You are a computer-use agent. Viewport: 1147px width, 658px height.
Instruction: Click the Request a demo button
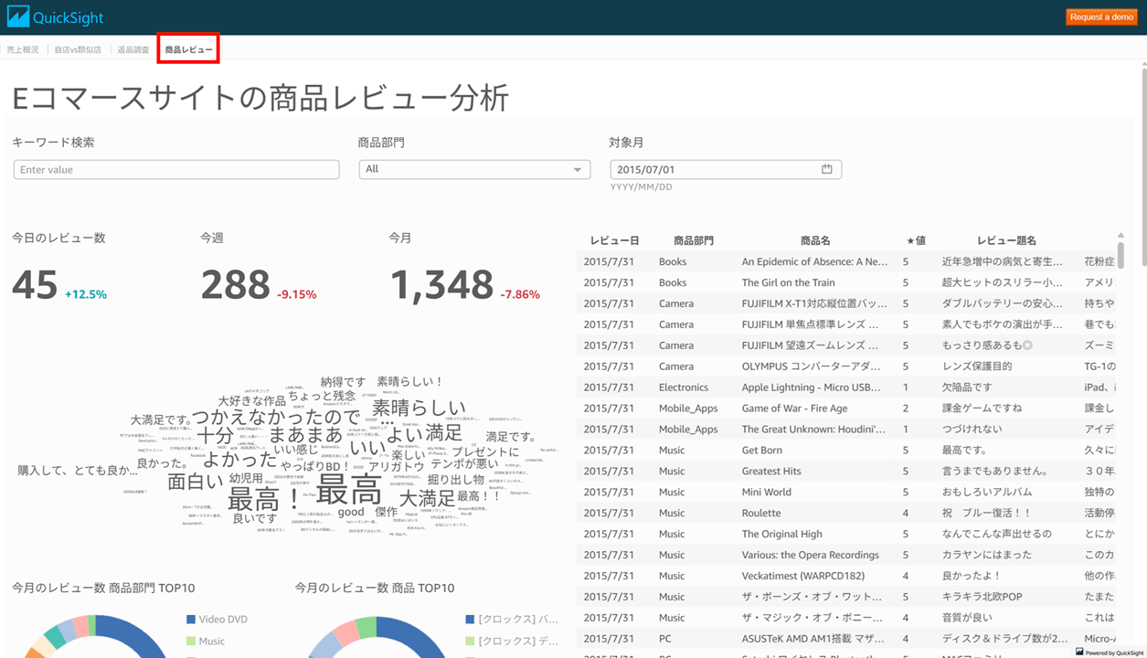click(1101, 16)
